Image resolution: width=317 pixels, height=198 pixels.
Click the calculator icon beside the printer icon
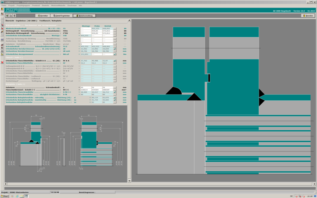[x=14, y=16]
